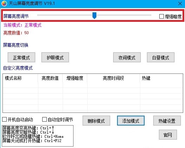Click the hotkey text line Ctrl+F12

pyautogui.click(x=32, y=141)
